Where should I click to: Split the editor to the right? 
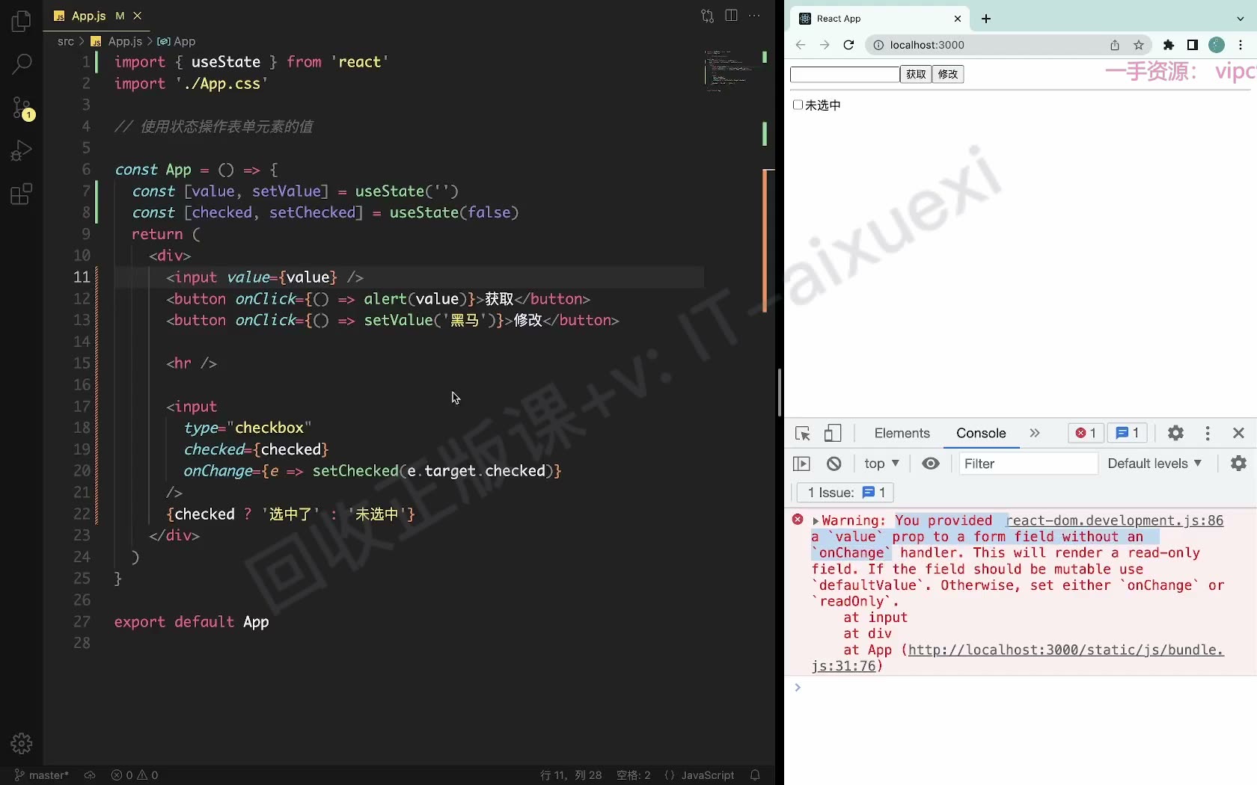coord(731,16)
